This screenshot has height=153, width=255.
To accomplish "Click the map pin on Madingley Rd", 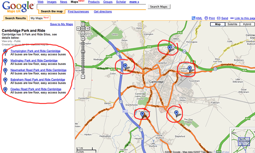I will click(125, 67).
